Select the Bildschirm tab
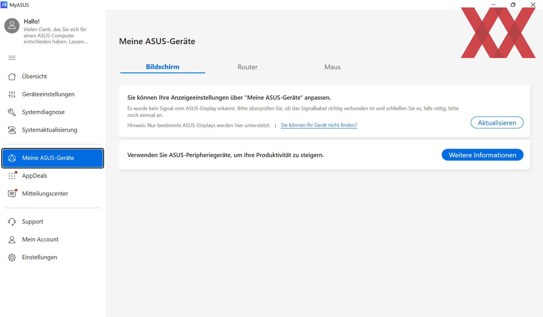This screenshot has height=317, width=543. [163, 67]
